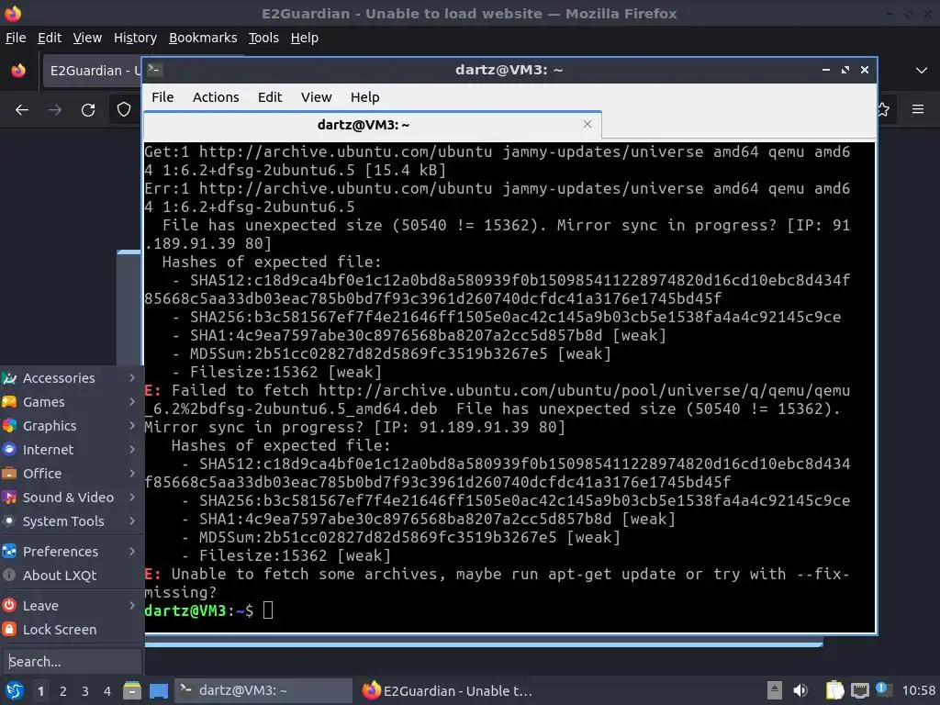This screenshot has width=940, height=705.
Task: Open the terminal Help menu
Action: [364, 97]
